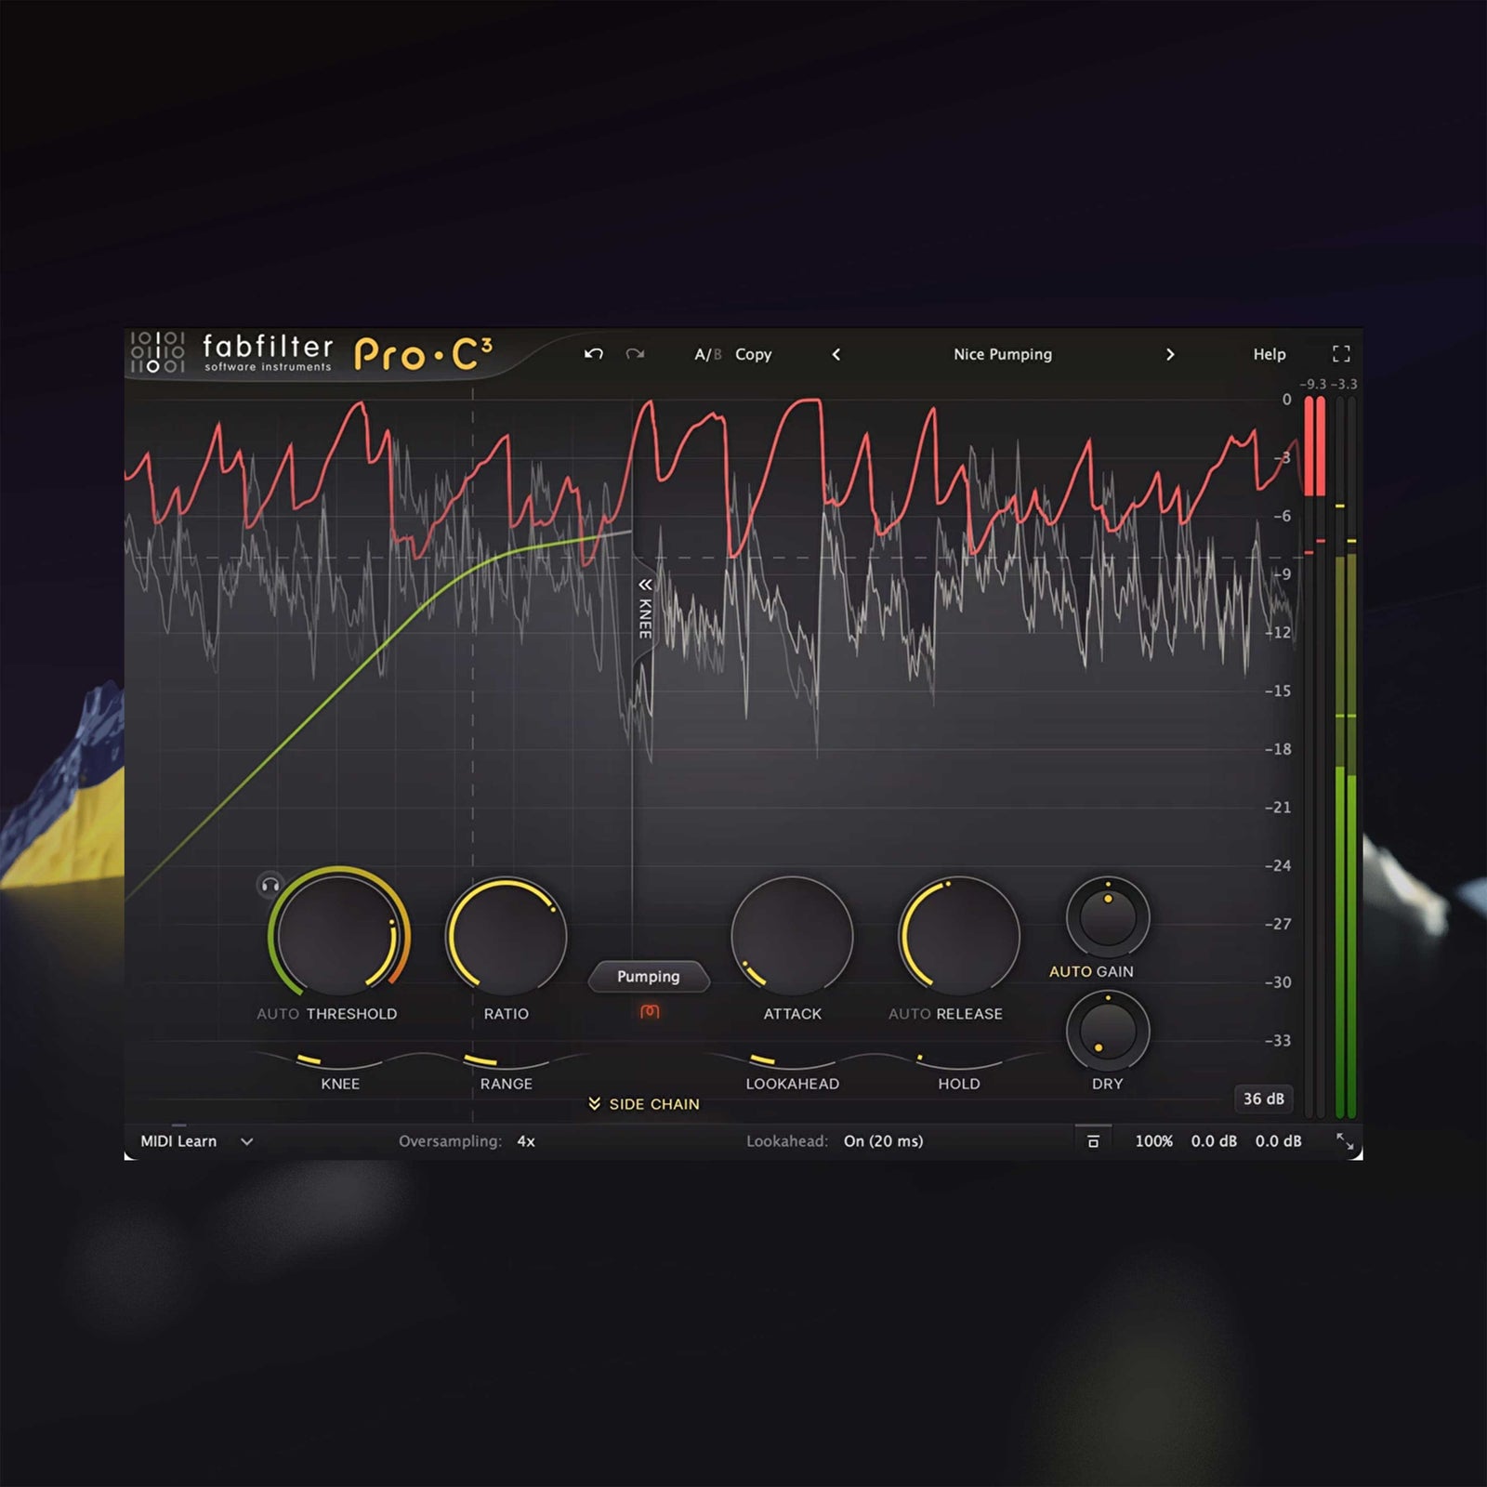Click the Undo arrow icon

(595, 354)
